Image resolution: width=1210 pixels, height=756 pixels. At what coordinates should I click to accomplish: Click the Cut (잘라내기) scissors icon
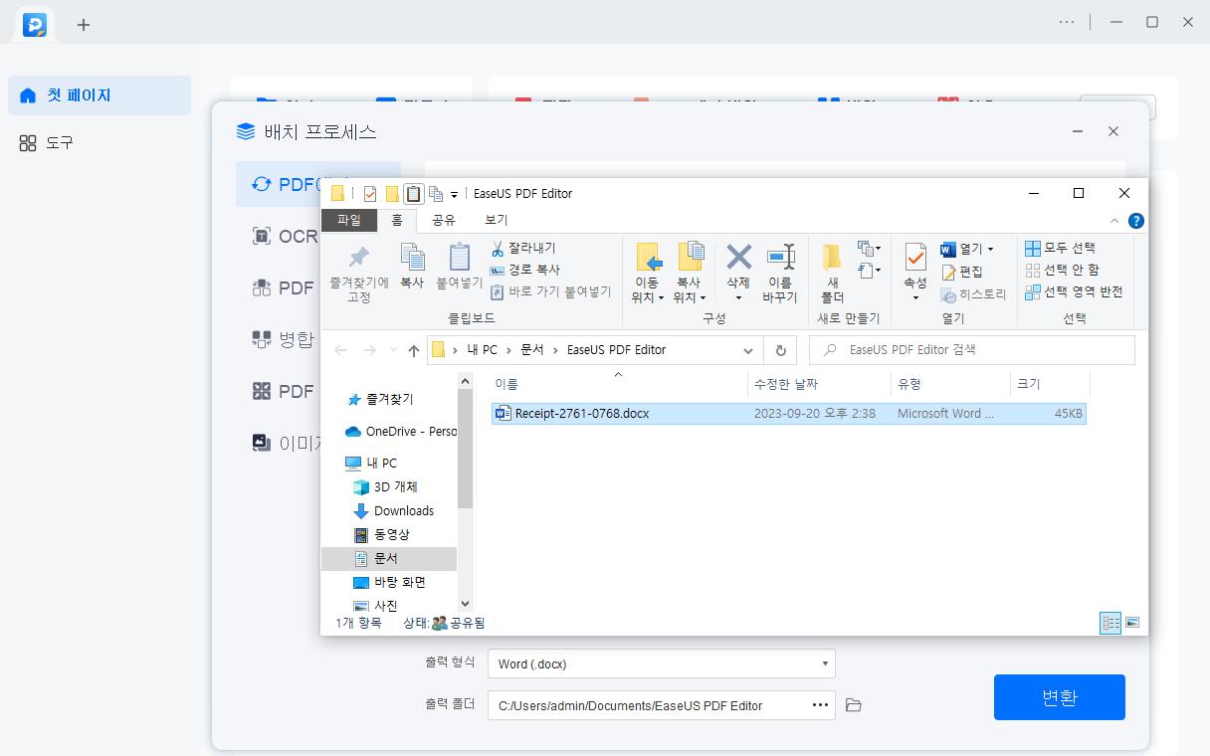[498, 248]
